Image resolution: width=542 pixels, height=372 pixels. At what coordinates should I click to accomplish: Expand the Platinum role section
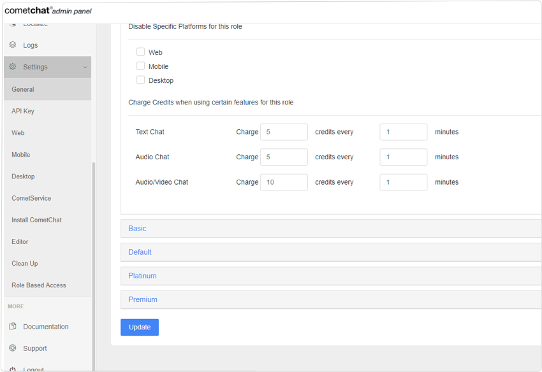tap(142, 276)
